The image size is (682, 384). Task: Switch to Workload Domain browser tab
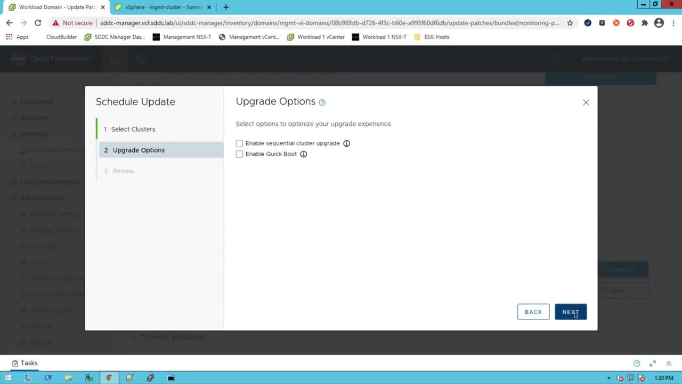pyautogui.click(x=56, y=7)
